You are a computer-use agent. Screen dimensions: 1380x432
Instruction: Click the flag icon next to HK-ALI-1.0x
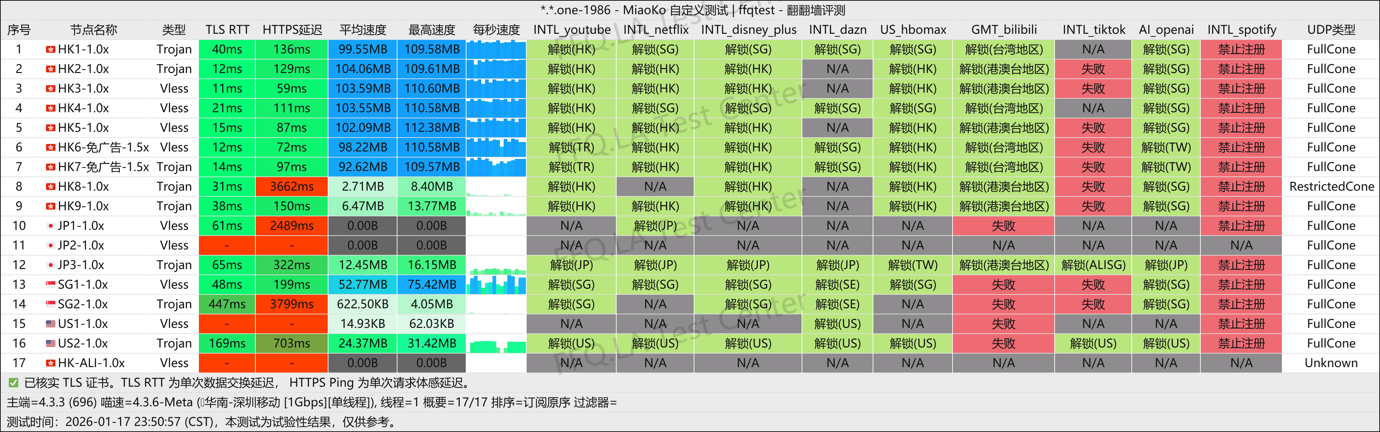pos(50,363)
